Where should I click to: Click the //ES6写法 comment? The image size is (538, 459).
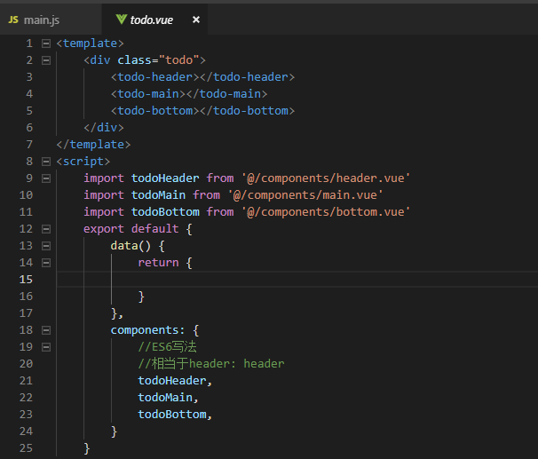pyautogui.click(x=167, y=347)
